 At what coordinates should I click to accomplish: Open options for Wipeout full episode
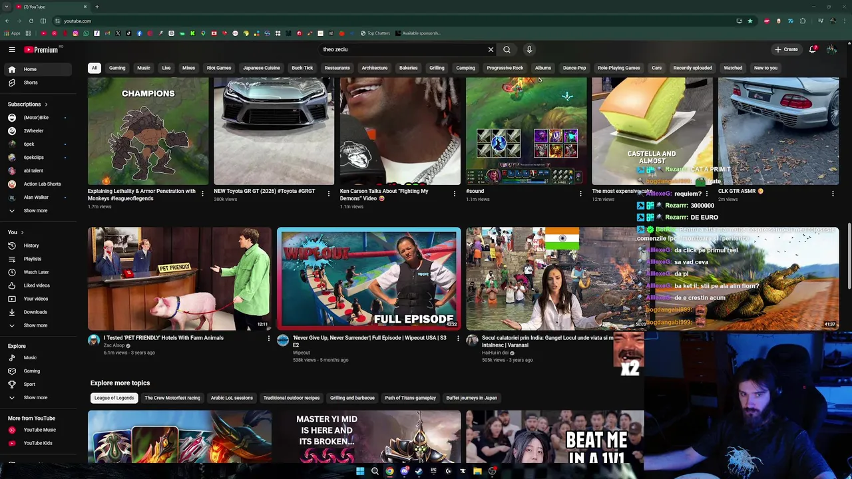click(x=457, y=339)
